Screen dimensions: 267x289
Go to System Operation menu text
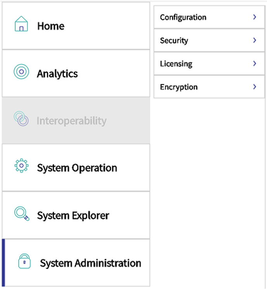click(x=77, y=168)
